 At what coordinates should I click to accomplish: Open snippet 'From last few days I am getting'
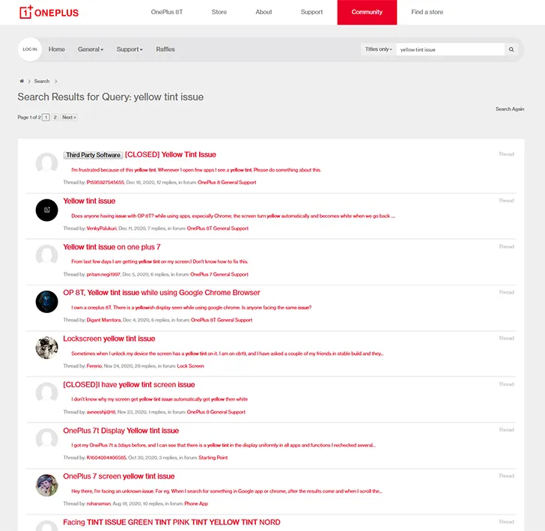(159, 261)
